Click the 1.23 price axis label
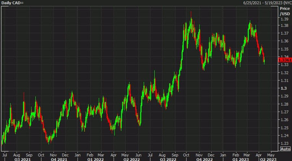 pos(284,144)
